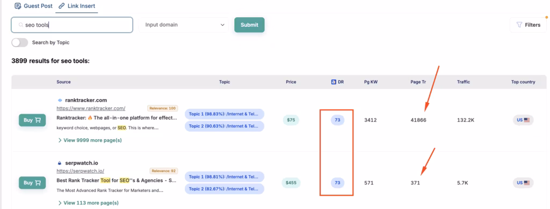Click the 'Relevance: 100' badge
The height and width of the screenshot is (209, 550).
(162, 108)
